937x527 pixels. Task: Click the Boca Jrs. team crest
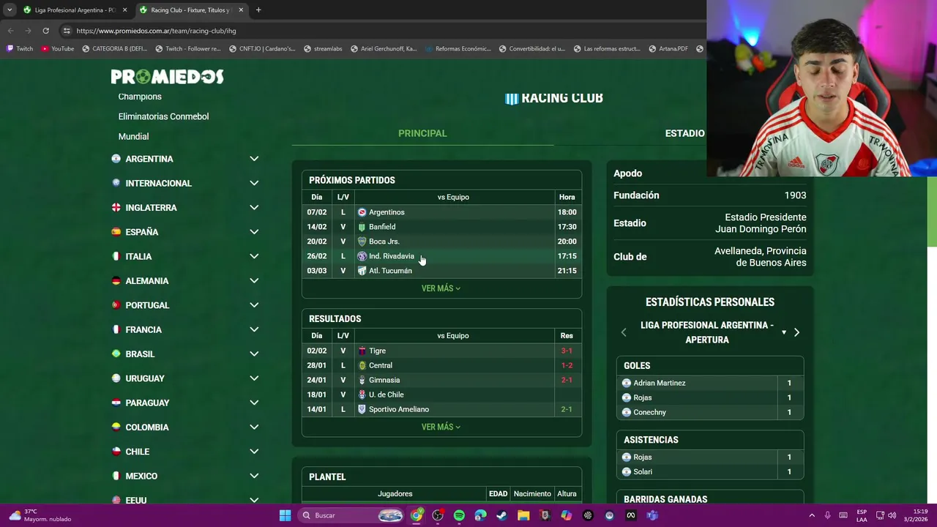tap(362, 242)
